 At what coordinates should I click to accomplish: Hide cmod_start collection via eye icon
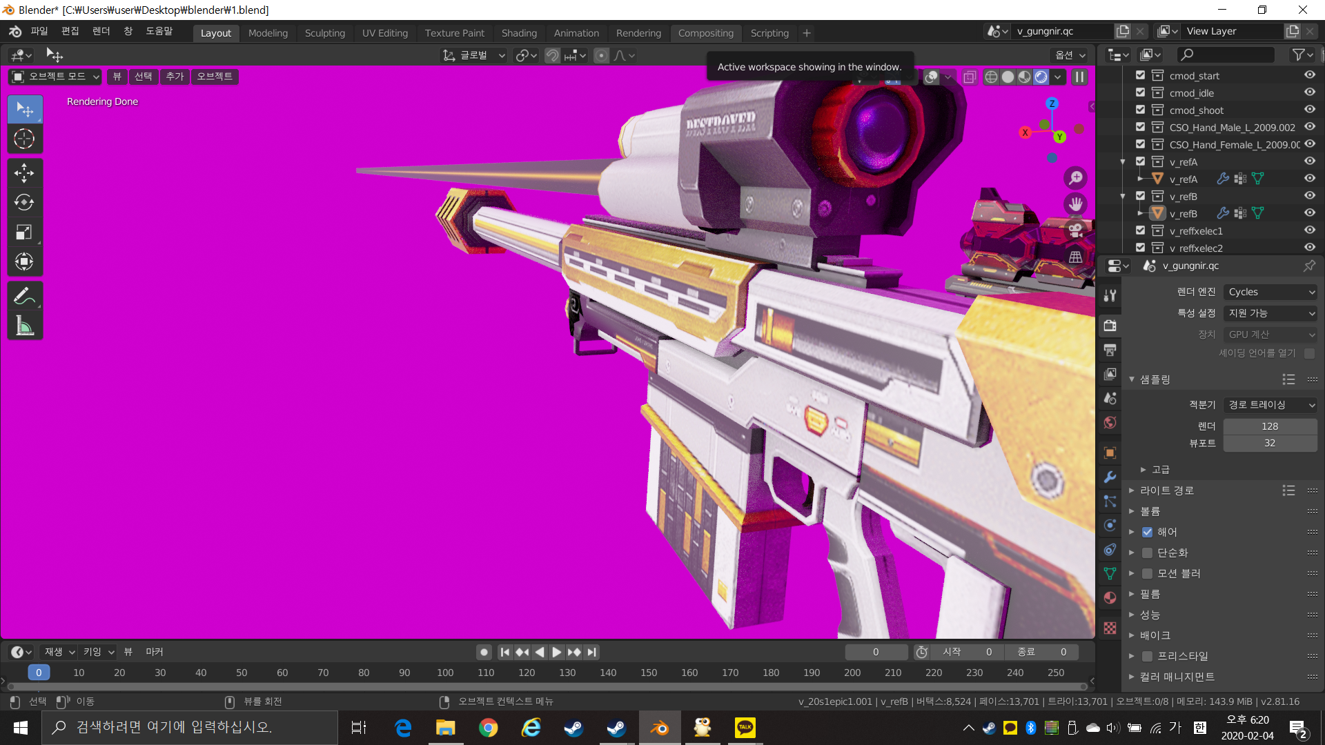point(1309,75)
